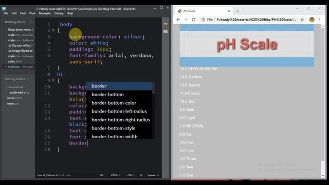Screen dimensions: 329x185
Task: Open '3d flip cart effect' working file
Action: coord(21,46)
